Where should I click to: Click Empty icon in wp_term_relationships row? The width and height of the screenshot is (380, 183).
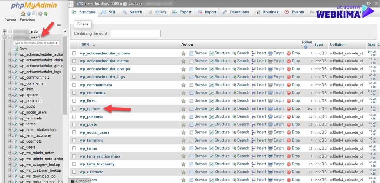coord(270,156)
